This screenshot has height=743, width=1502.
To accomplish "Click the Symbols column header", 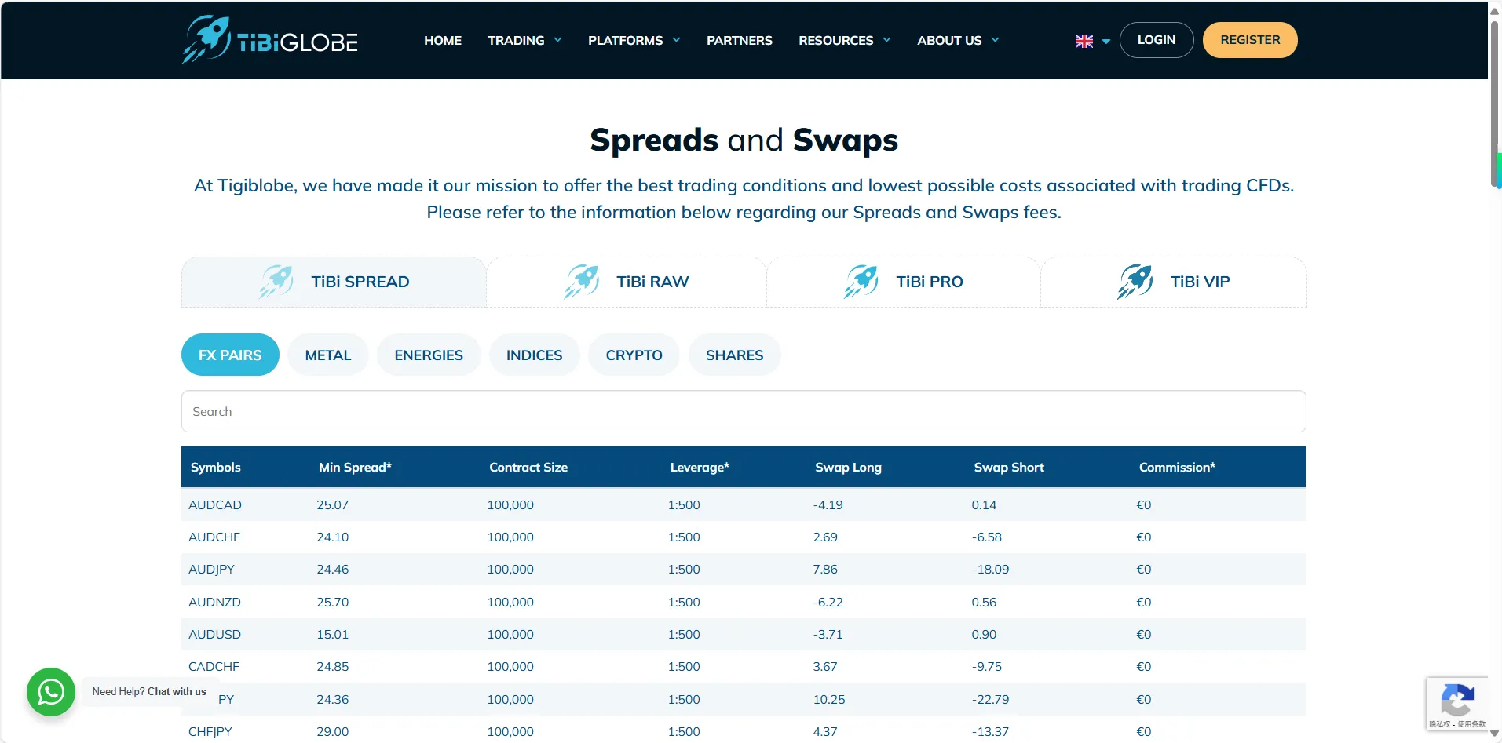I will [216, 467].
